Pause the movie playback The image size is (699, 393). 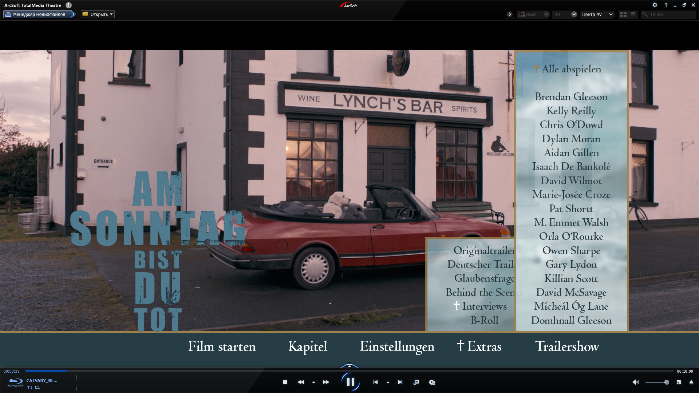[x=350, y=382]
